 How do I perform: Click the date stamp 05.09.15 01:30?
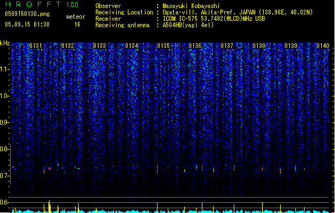tap(27, 24)
